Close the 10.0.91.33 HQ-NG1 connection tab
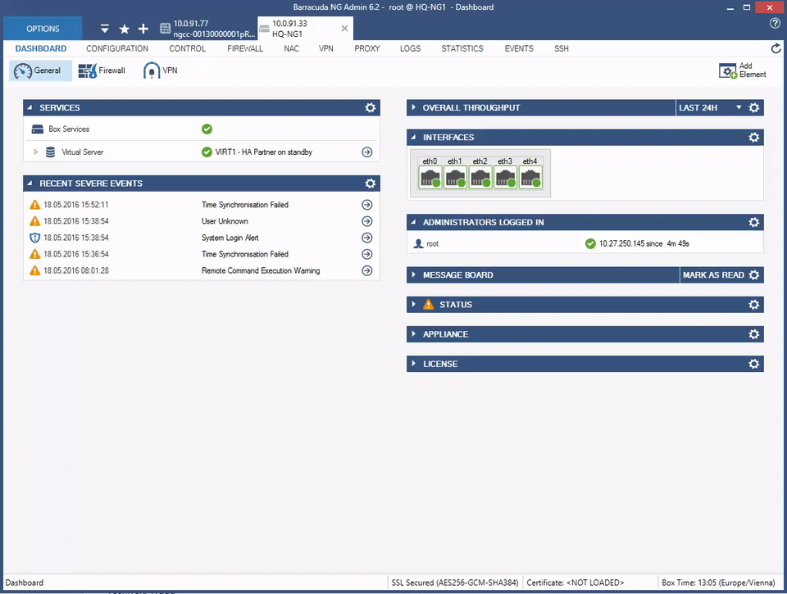The height and width of the screenshot is (594, 787). pos(344,29)
